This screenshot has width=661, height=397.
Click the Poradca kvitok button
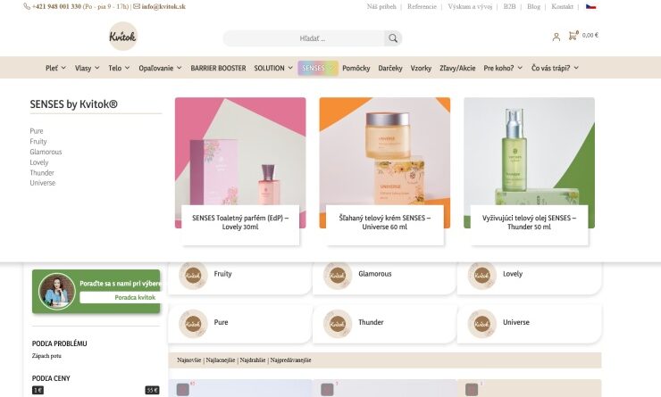pos(121,297)
